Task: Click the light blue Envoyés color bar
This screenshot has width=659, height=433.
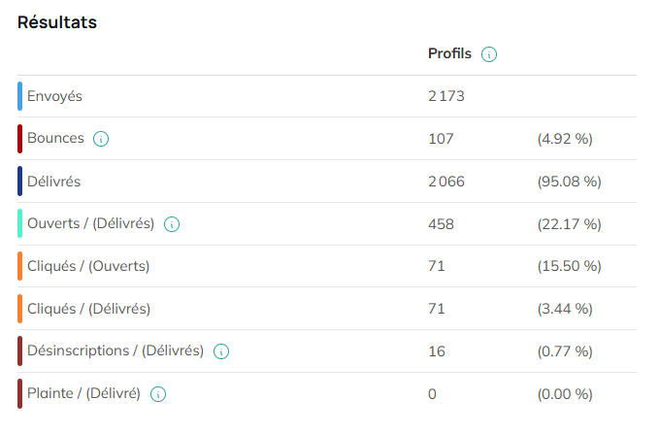Action: tap(19, 96)
